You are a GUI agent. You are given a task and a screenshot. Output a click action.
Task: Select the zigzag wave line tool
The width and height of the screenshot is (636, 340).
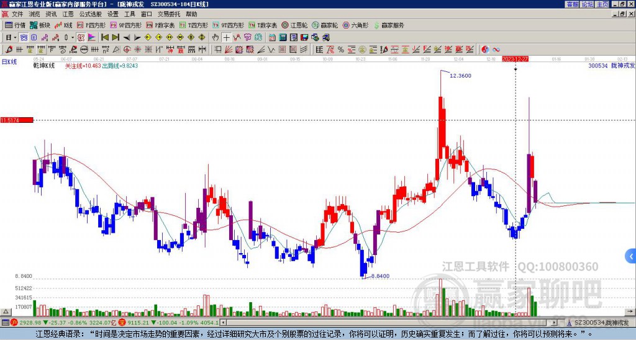[x=271, y=50]
